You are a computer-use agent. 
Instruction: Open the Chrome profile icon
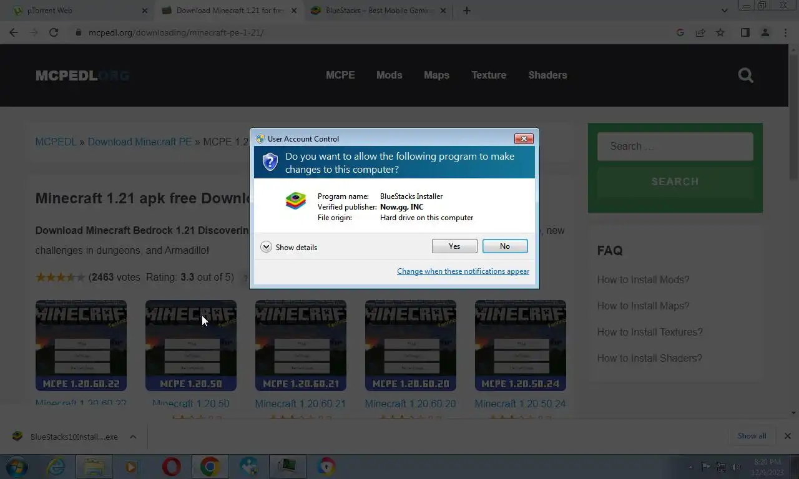click(x=765, y=32)
